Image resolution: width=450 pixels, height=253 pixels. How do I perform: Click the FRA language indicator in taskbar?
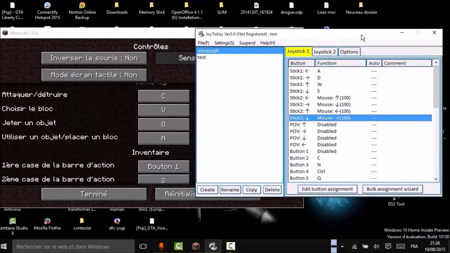414,246
